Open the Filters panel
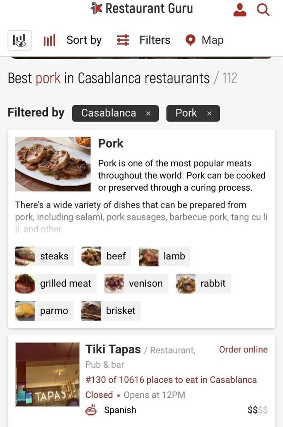The image size is (283, 427). (143, 40)
